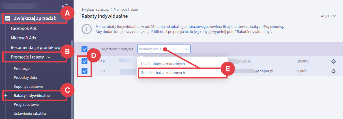The image size is (343, 119).
Task: Click the sidebar collapse arrow icon
Action: [65, 6]
